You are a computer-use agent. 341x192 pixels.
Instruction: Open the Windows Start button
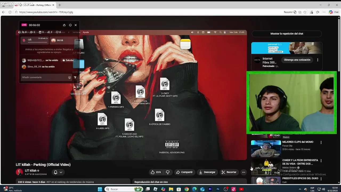[x=100, y=189]
